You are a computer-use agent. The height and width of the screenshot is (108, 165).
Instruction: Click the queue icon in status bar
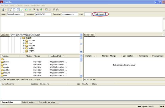140,107
